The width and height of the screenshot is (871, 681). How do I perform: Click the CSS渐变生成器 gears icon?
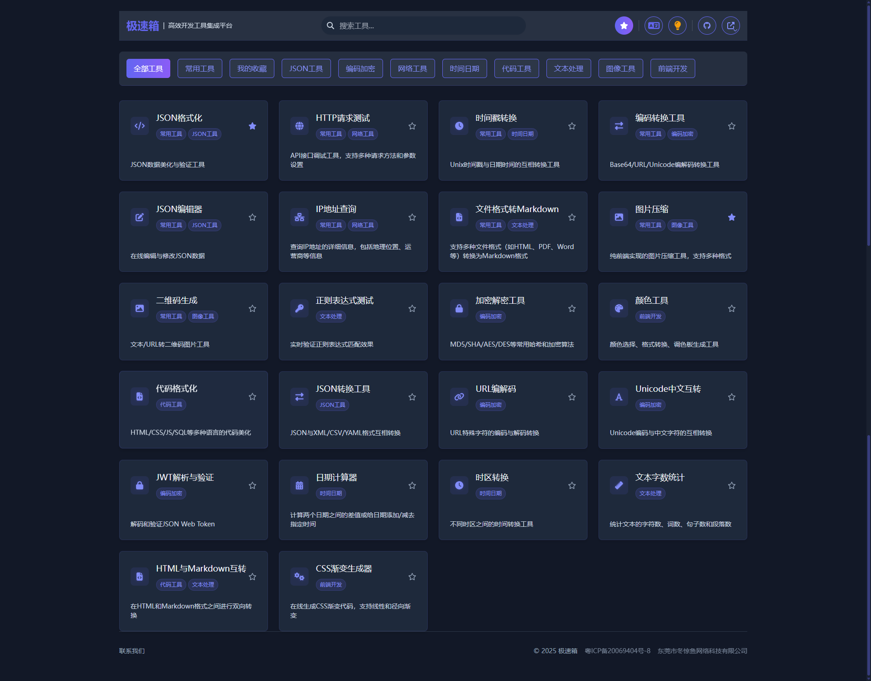click(299, 577)
